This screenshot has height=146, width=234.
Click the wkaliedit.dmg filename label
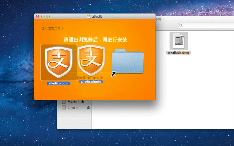click(179, 52)
